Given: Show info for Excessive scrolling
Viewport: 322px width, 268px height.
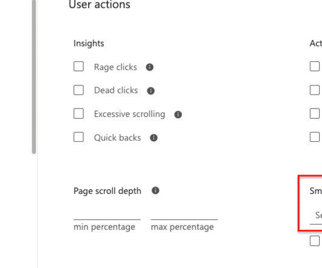Looking at the screenshot, I should pos(178,115).
